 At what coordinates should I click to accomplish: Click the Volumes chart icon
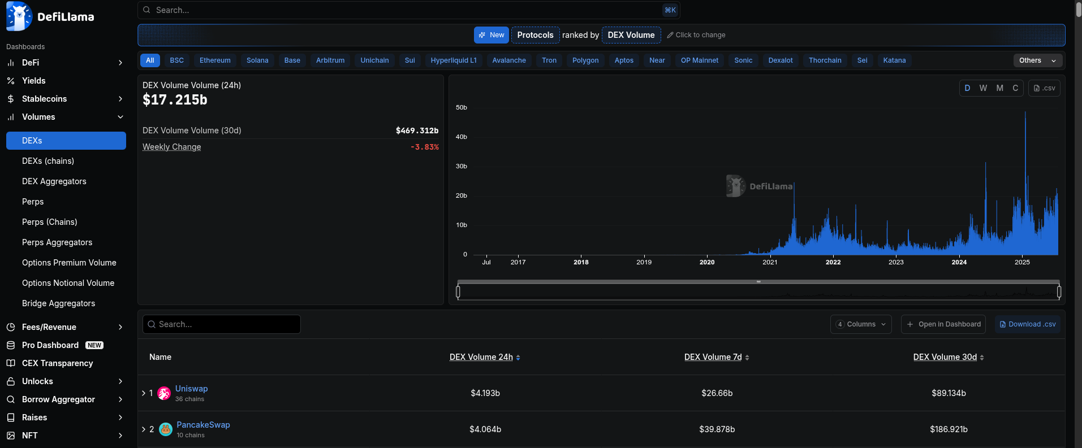(x=11, y=117)
